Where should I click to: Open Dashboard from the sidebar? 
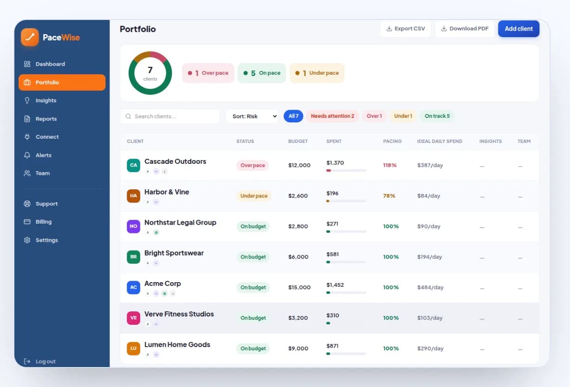[62, 64]
